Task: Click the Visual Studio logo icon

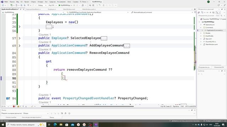Action: coord(2,2)
